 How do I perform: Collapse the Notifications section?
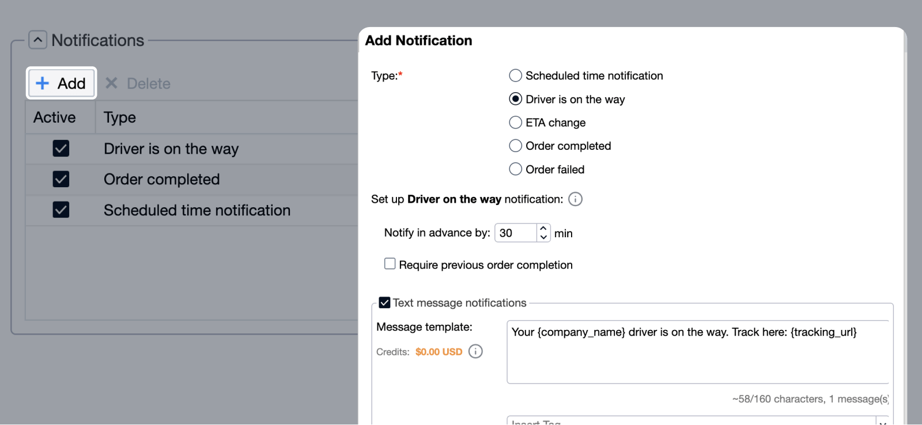[37, 40]
